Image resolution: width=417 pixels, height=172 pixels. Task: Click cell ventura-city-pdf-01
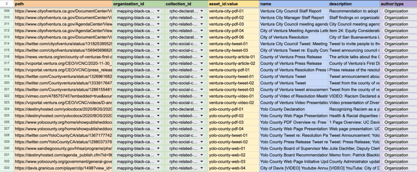tap(233, 11)
